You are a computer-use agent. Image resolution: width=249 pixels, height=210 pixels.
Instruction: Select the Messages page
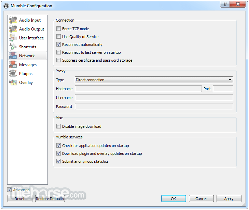(x=28, y=65)
